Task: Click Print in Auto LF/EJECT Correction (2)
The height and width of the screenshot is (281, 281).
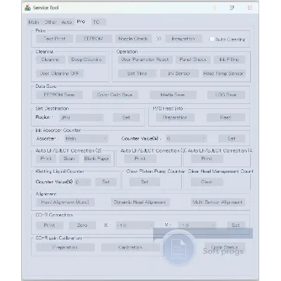Action: [46, 159]
